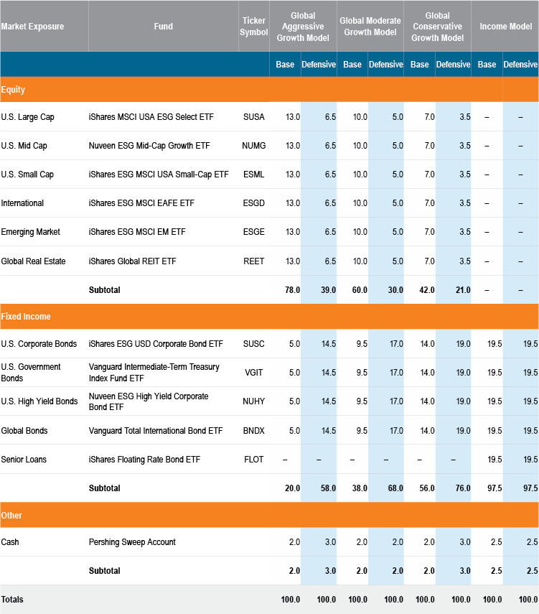The width and height of the screenshot is (539, 614).
Task: Select the Senior Loans row label
Action: pos(24,460)
